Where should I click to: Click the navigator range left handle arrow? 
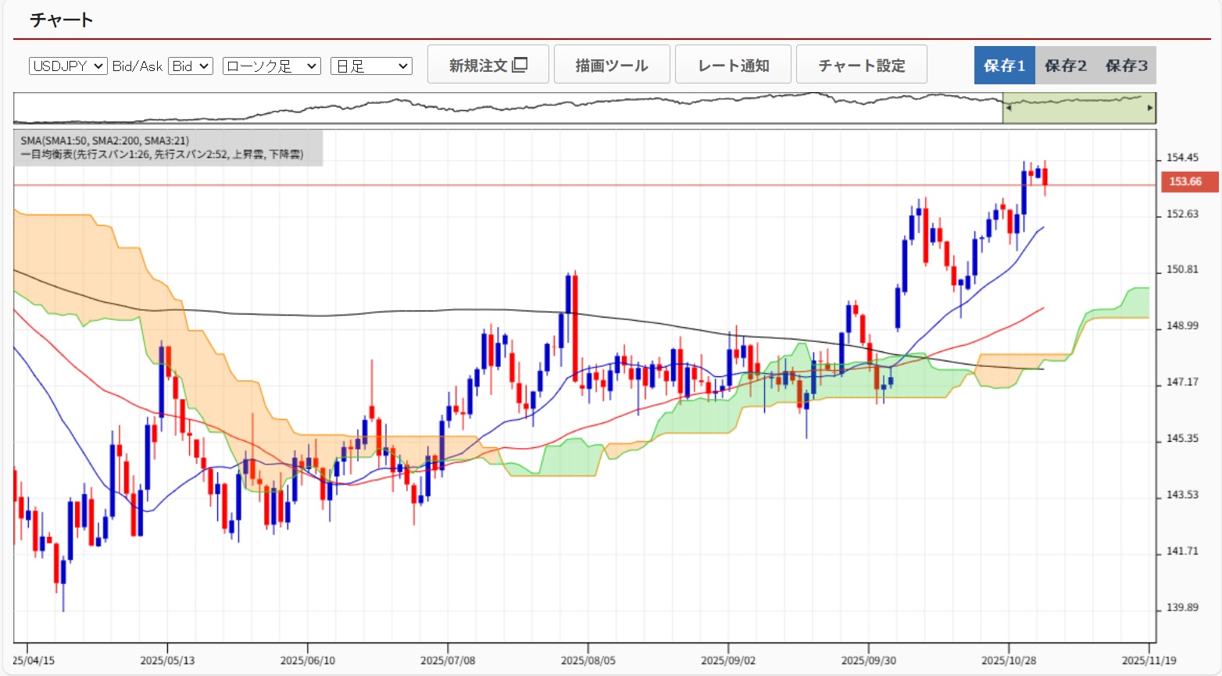(1008, 108)
